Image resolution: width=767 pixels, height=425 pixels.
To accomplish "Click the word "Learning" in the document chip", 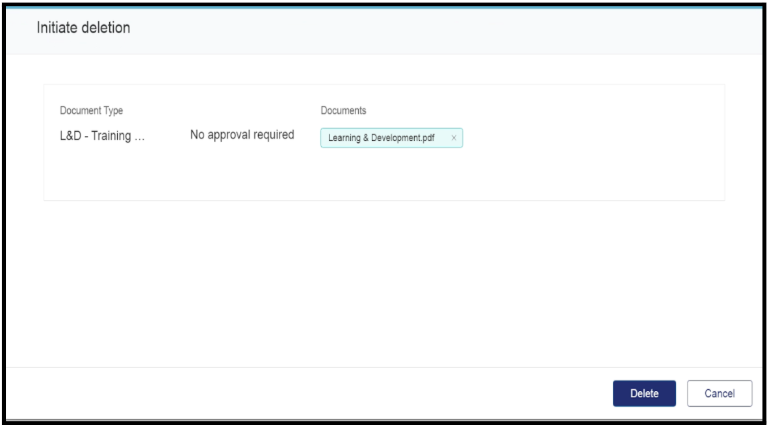I will (x=344, y=138).
